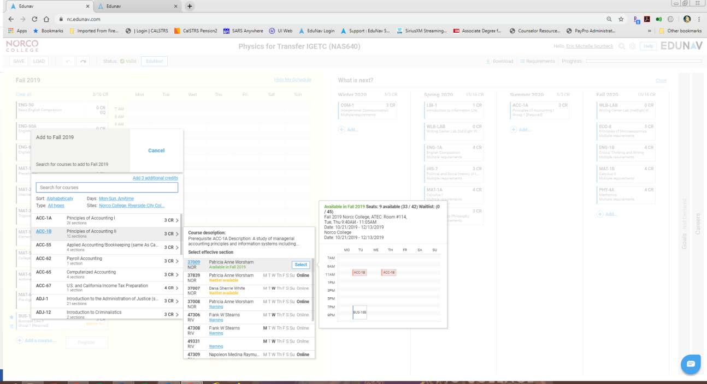Open the Chrome three-dot menu
This screenshot has height=384, width=707.
(699, 19)
